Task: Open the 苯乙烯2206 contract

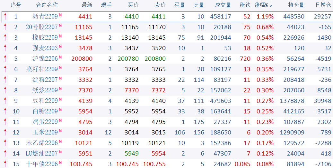Action: coord(42,143)
